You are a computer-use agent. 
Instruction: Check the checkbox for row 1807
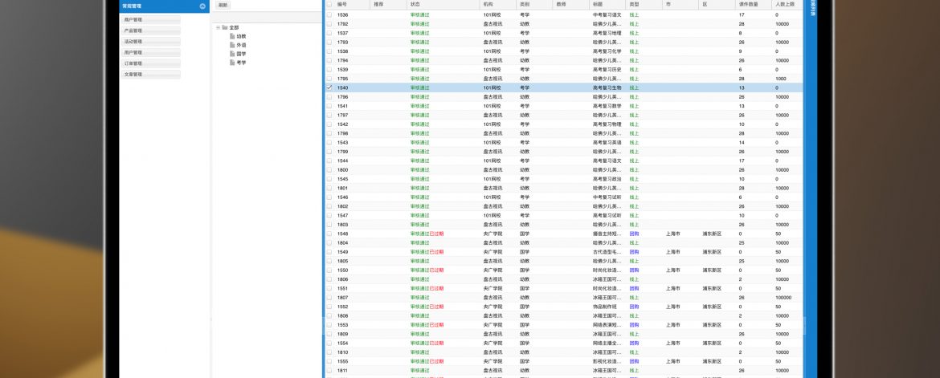329,297
